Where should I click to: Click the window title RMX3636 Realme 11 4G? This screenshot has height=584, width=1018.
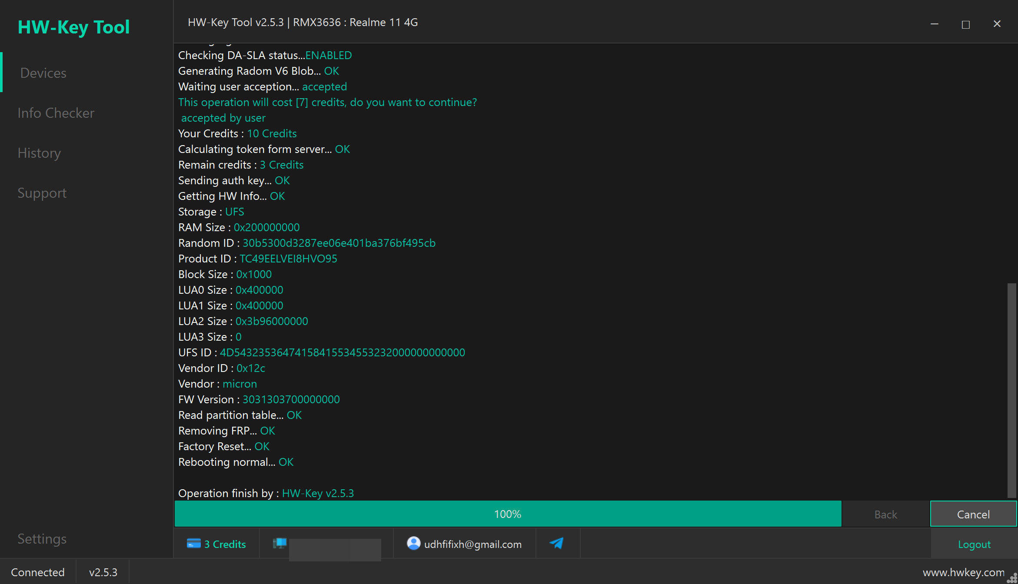pyautogui.click(x=303, y=22)
